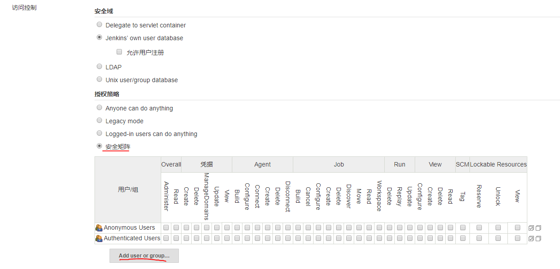Enable Agent Build for Authenticated Users
This screenshot has height=269, width=560.
(237, 238)
